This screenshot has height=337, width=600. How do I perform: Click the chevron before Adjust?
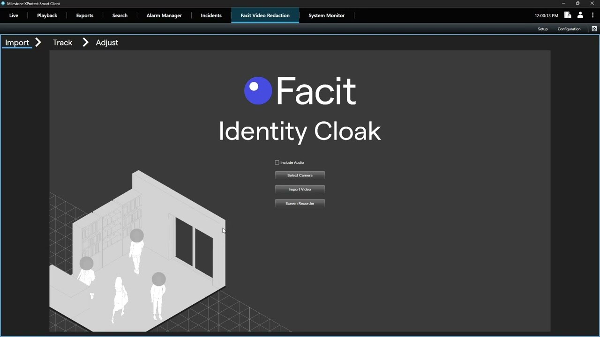pos(85,42)
